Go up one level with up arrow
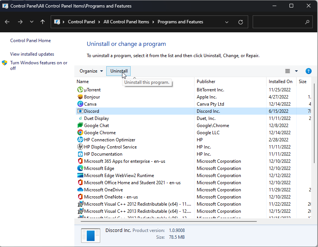 tap(42, 22)
